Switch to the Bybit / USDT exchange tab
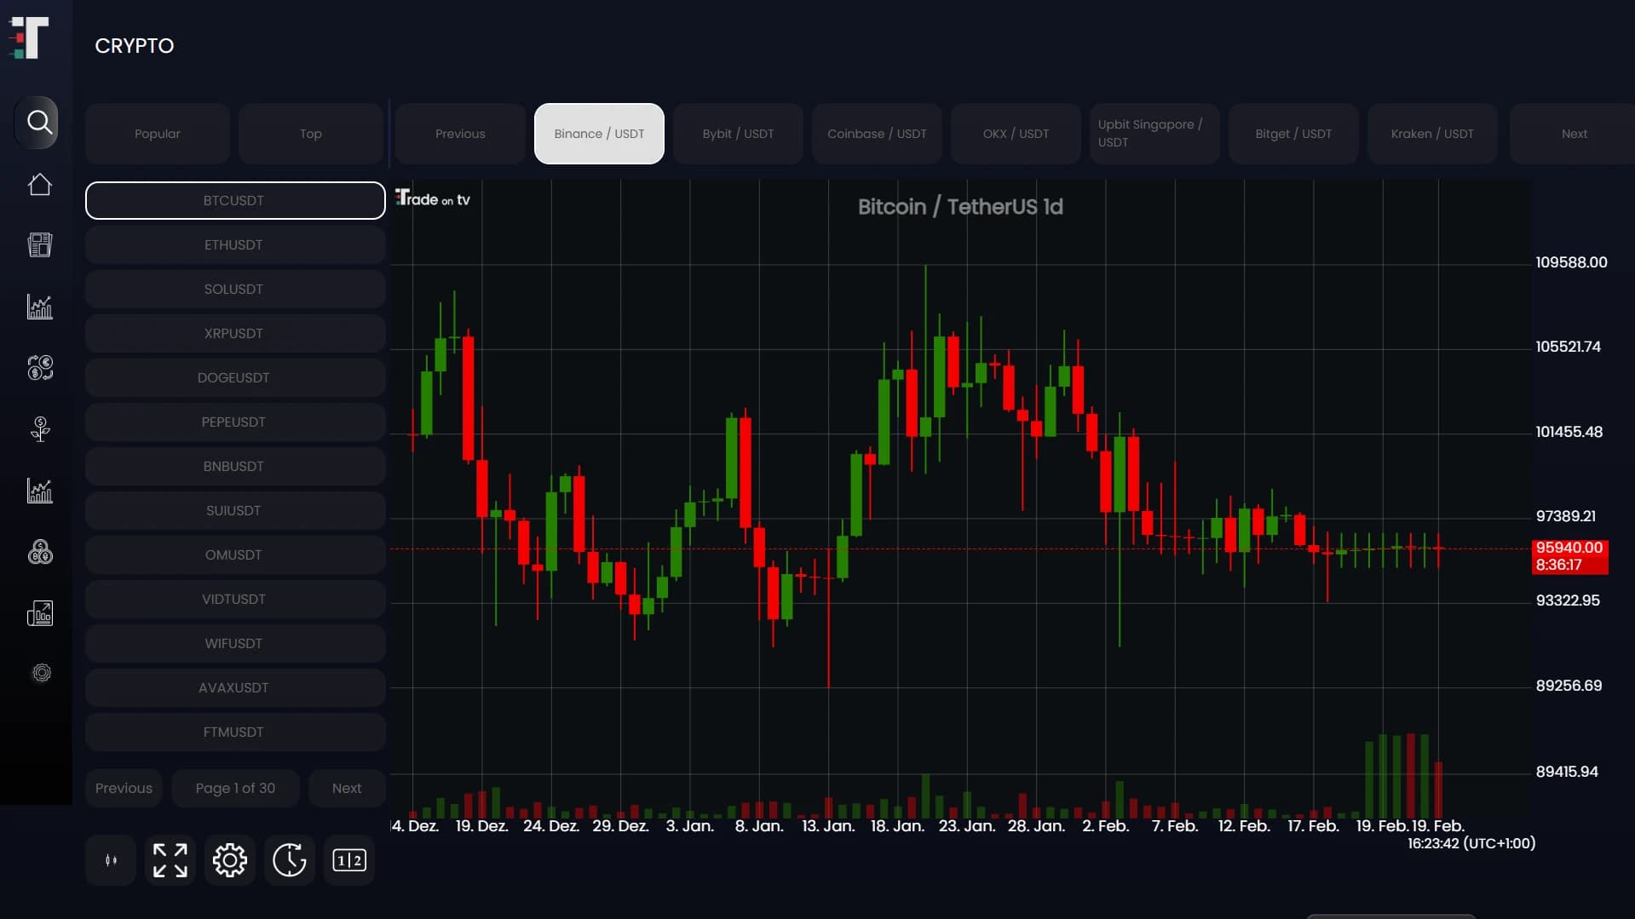The image size is (1635, 919). [737, 134]
